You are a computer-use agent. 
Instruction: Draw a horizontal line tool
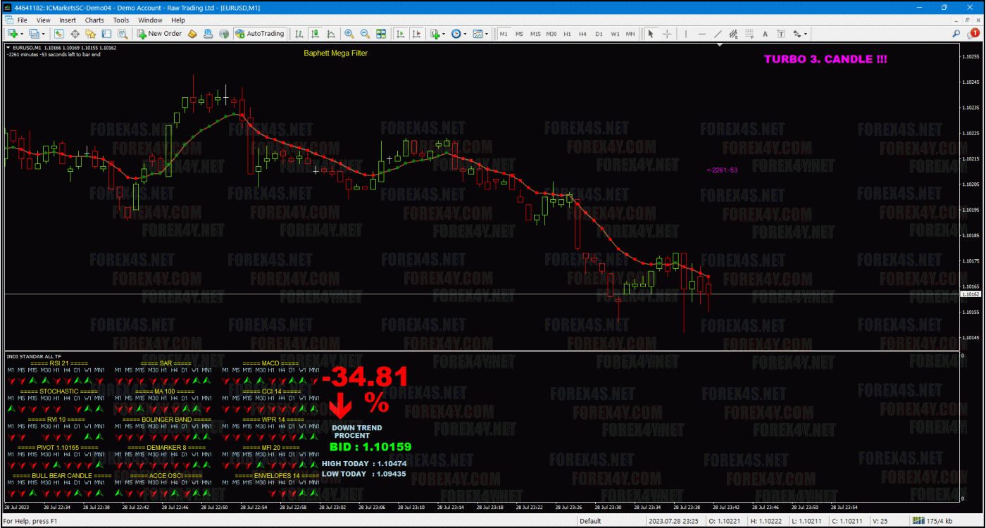701,34
